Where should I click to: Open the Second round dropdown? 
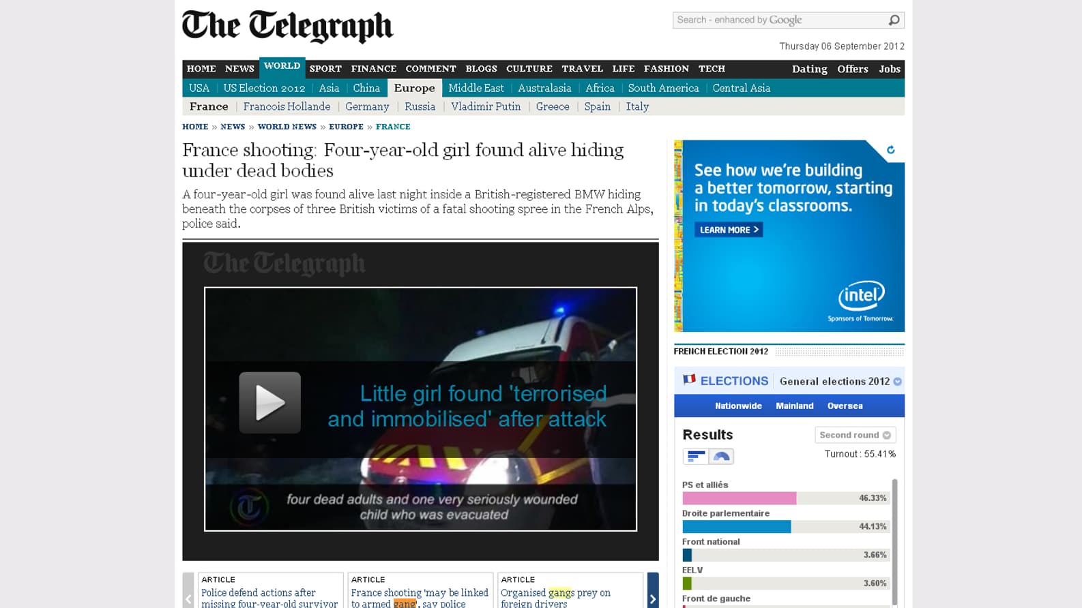click(x=855, y=435)
